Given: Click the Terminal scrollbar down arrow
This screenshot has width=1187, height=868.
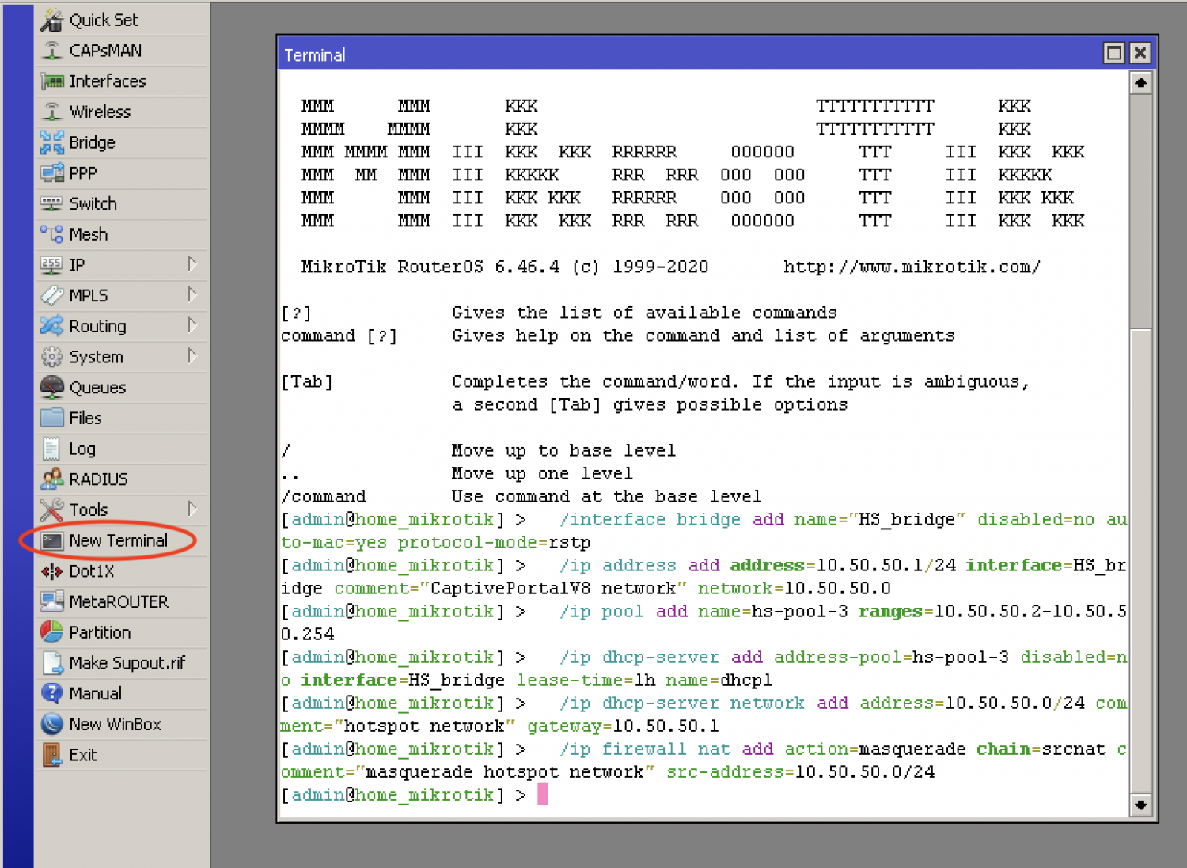Looking at the screenshot, I should point(1140,805).
